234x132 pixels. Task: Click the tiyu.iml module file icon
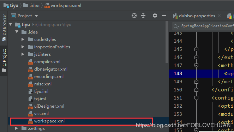coord(31,91)
